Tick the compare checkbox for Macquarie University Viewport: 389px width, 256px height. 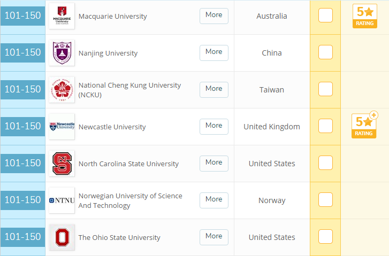325,16
